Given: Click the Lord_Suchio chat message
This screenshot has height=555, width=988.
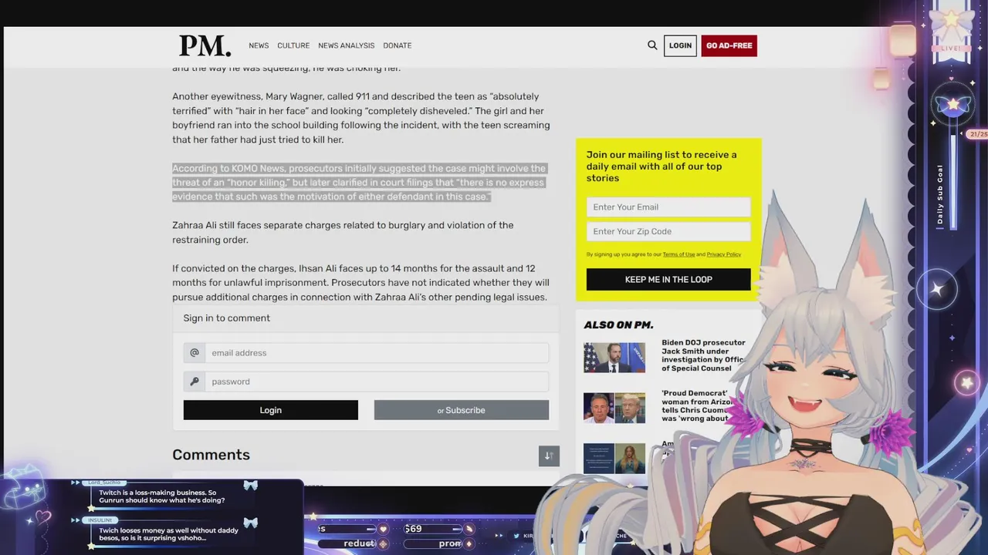Looking at the screenshot, I should coord(161,496).
